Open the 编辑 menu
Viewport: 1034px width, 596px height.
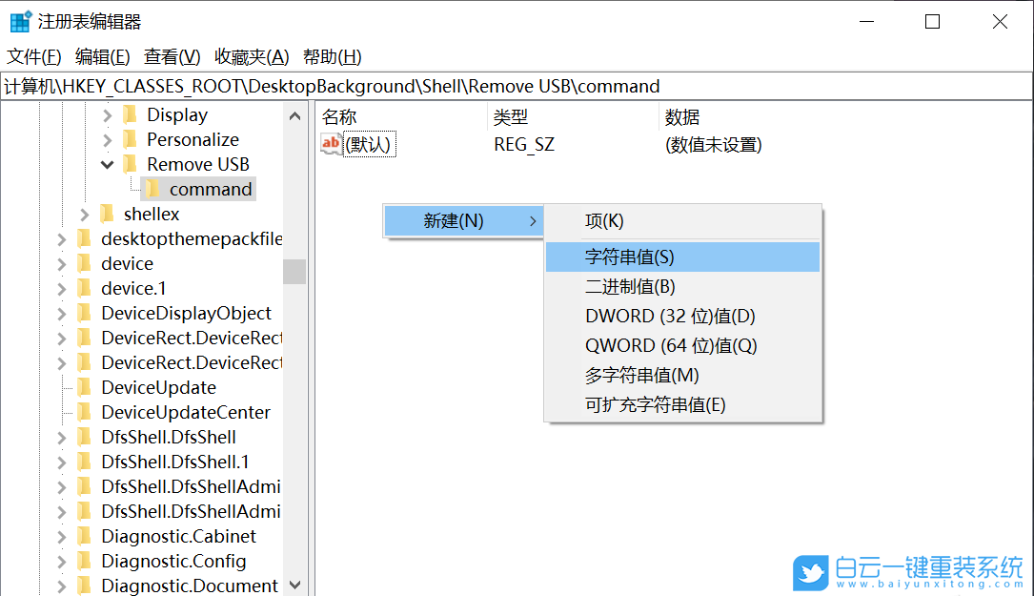click(x=102, y=56)
